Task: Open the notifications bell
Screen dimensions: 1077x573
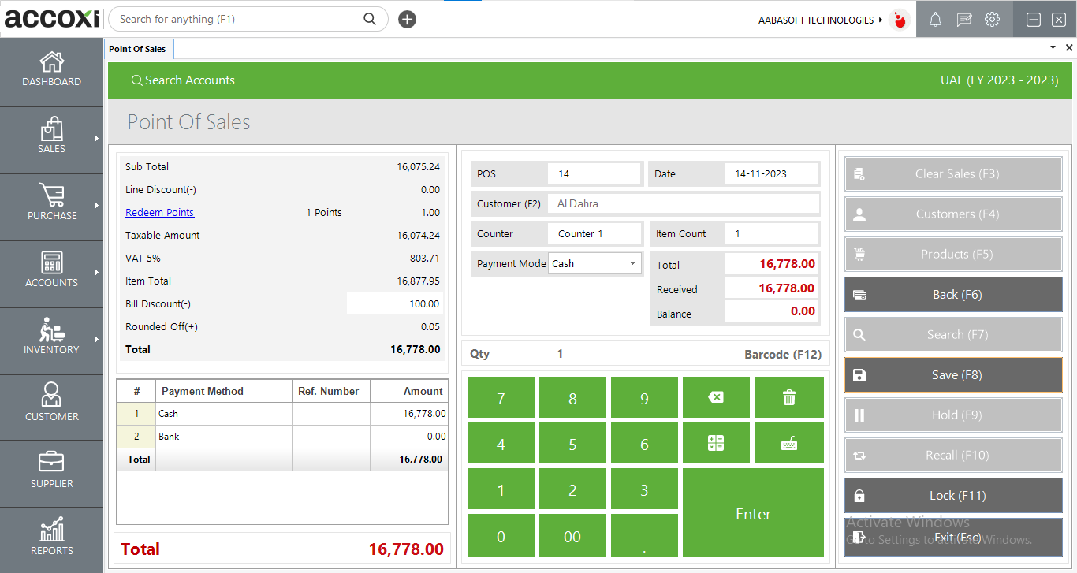Action: pyautogui.click(x=935, y=19)
